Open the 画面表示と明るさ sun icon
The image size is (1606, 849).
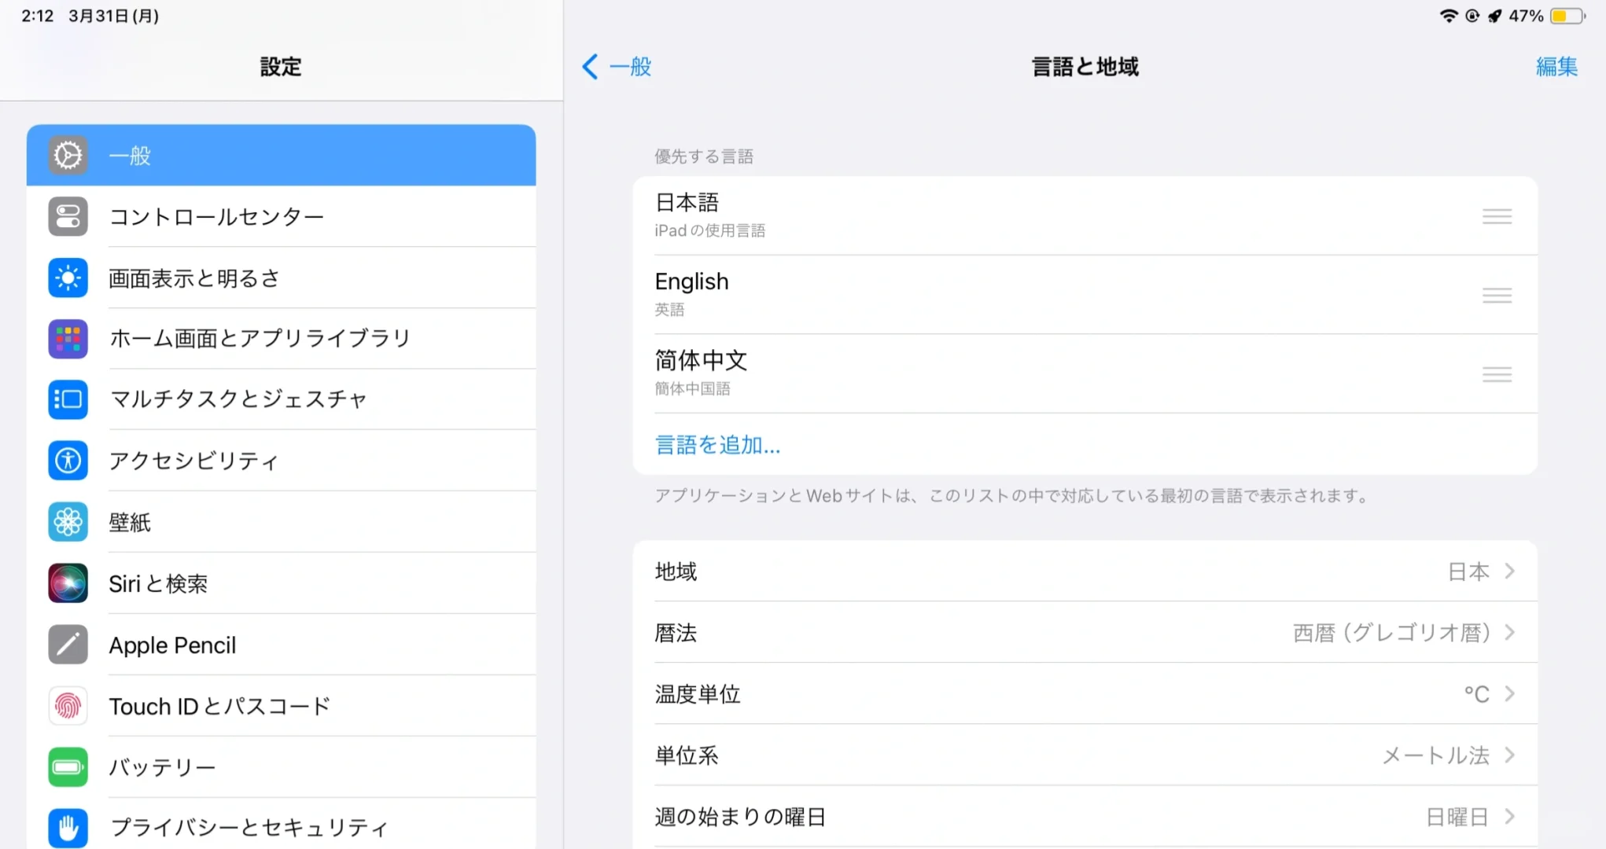pos(68,278)
